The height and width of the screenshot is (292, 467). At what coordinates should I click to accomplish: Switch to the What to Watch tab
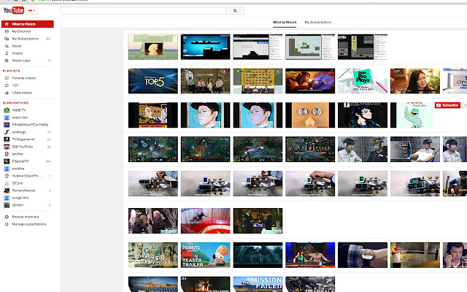pyautogui.click(x=285, y=23)
